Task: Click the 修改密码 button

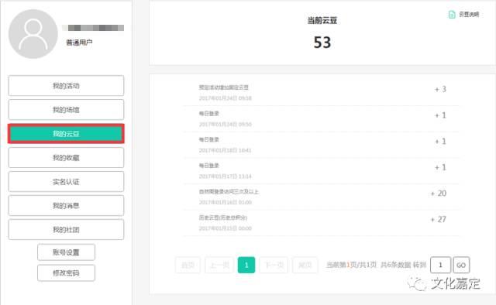Action: [x=66, y=272]
